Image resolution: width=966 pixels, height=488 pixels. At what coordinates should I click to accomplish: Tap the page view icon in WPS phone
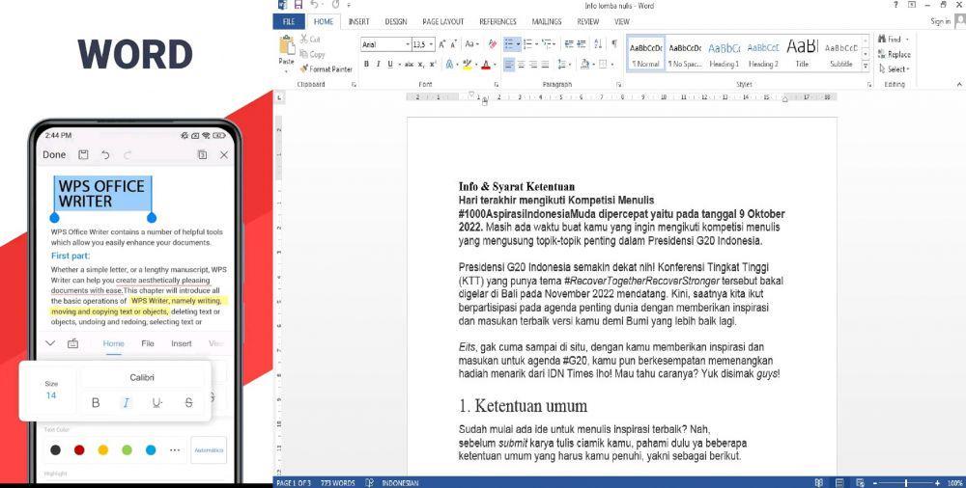[202, 155]
